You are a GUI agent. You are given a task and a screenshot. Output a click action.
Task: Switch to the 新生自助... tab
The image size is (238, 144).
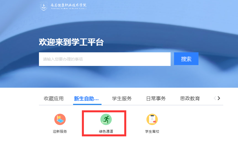tap(86, 98)
